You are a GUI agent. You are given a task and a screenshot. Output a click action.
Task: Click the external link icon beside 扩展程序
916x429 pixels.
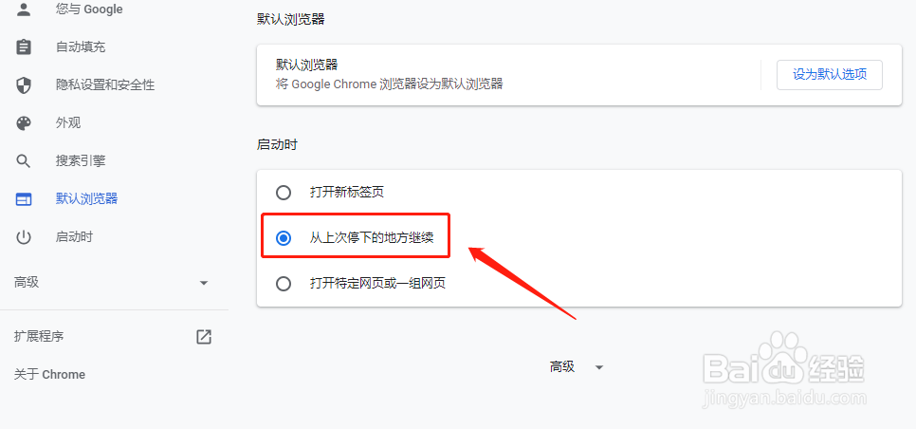pos(203,337)
